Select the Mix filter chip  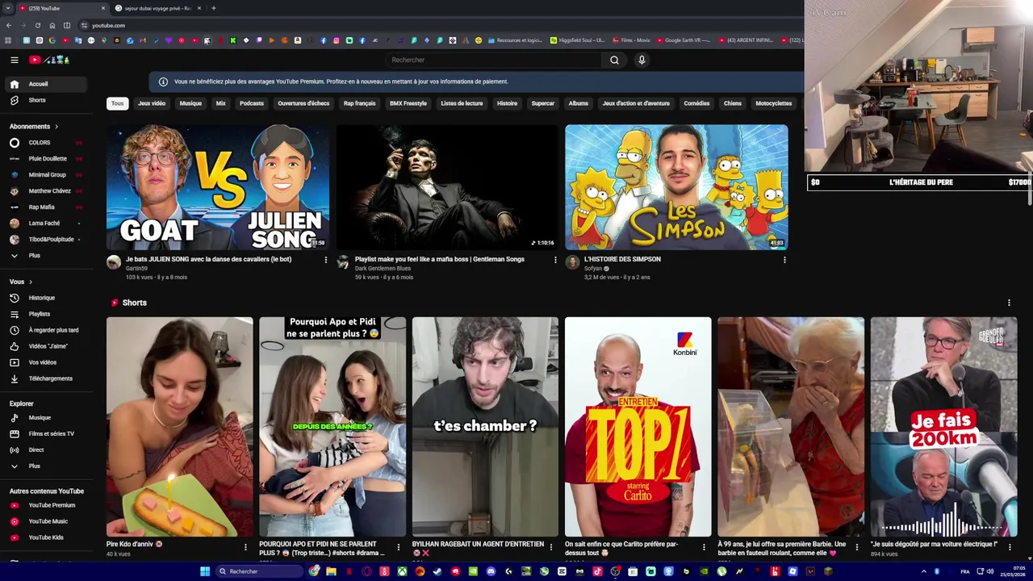pyautogui.click(x=220, y=103)
